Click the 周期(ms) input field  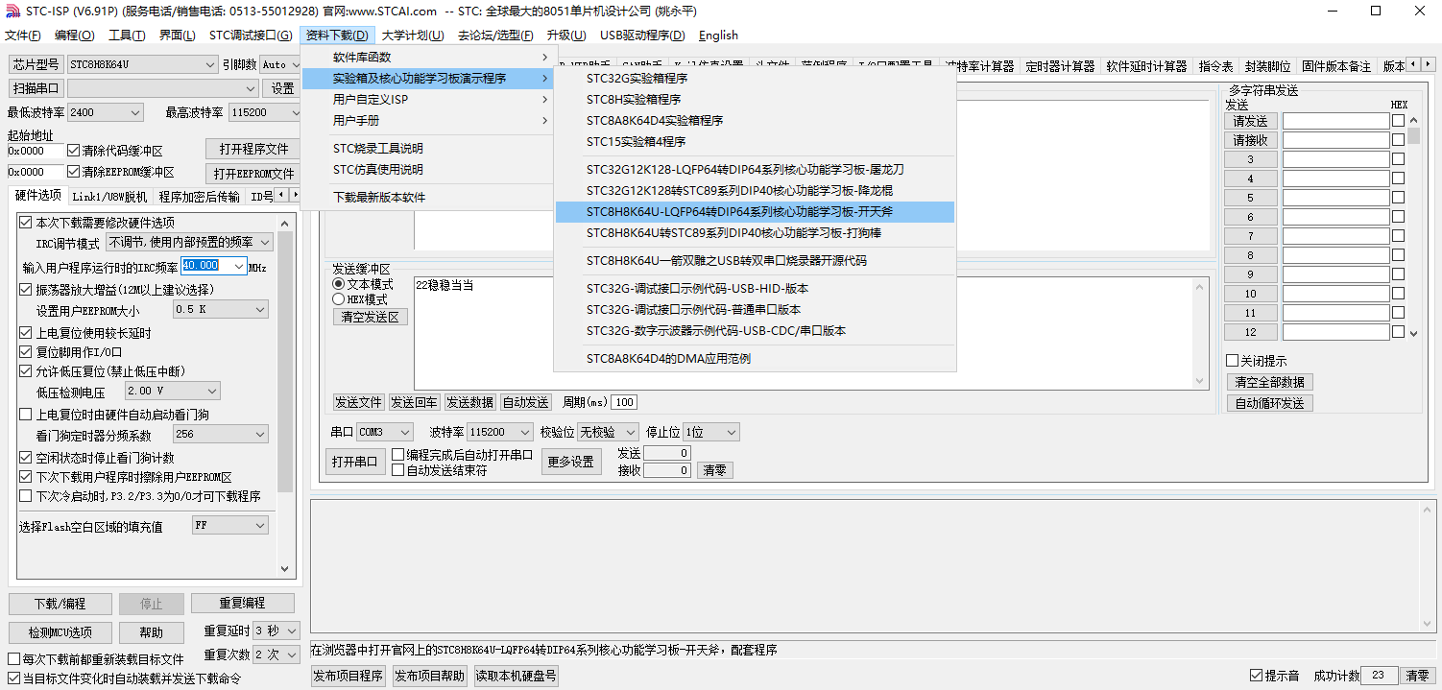pos(624,402)
